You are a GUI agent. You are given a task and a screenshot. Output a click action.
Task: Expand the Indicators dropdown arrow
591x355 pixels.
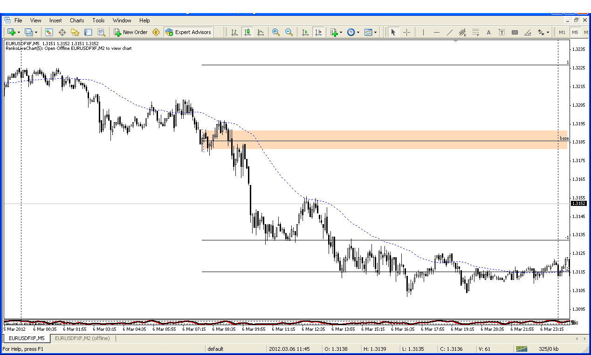coord(341,32)
